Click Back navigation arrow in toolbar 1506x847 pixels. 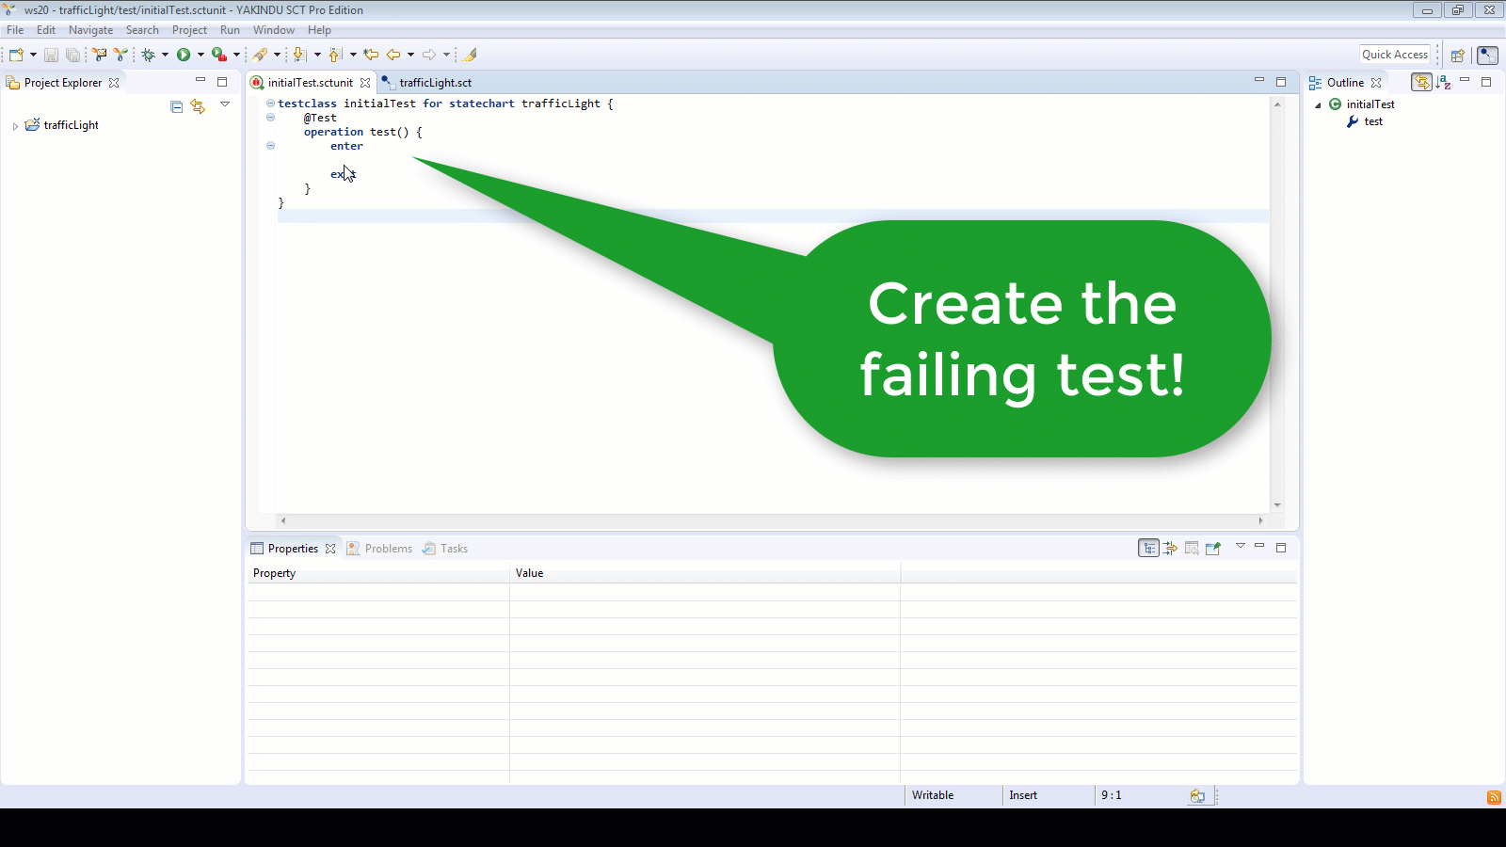point(393,55)
